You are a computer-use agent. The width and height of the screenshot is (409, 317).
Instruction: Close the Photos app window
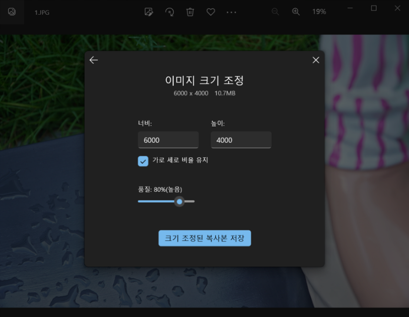click(397, 8)
